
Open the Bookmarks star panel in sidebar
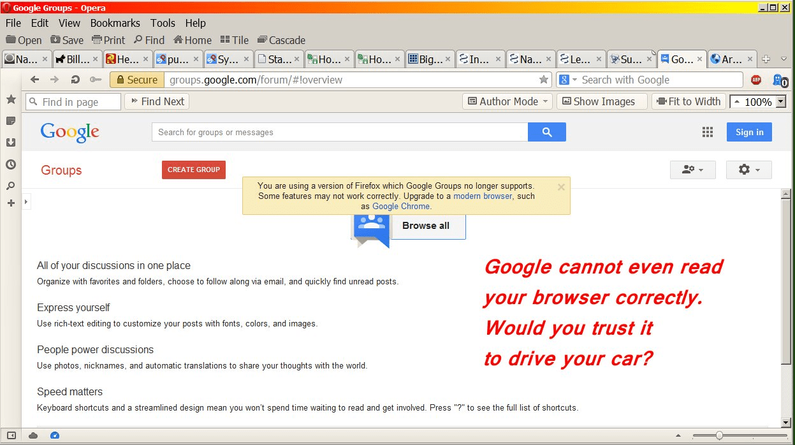[x=11, y=99]
